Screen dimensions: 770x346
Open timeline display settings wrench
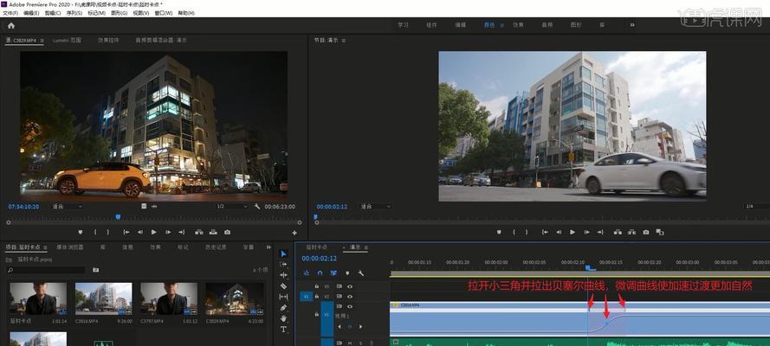tap(361, 273)
